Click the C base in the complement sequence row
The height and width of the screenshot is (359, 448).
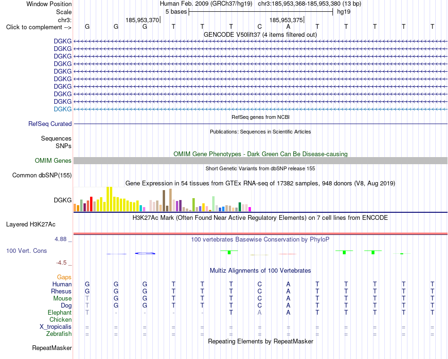click(x=259, y=27)
